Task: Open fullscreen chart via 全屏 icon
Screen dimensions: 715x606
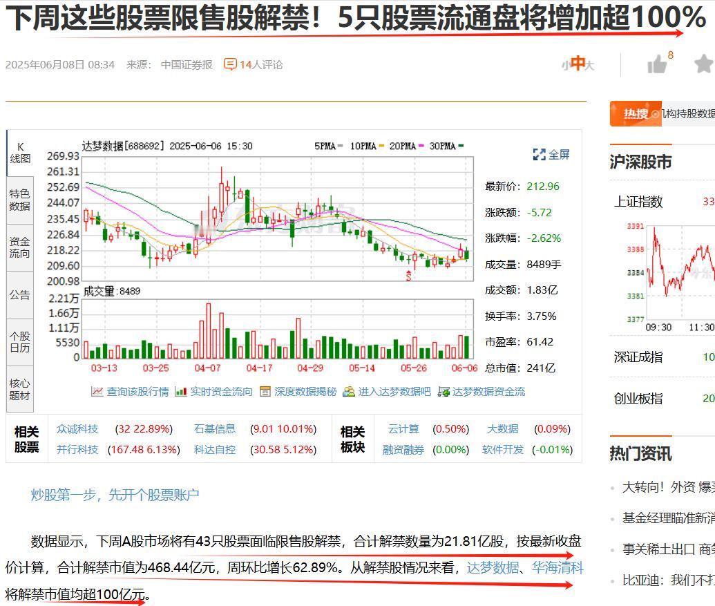Action: pos(540,155)
